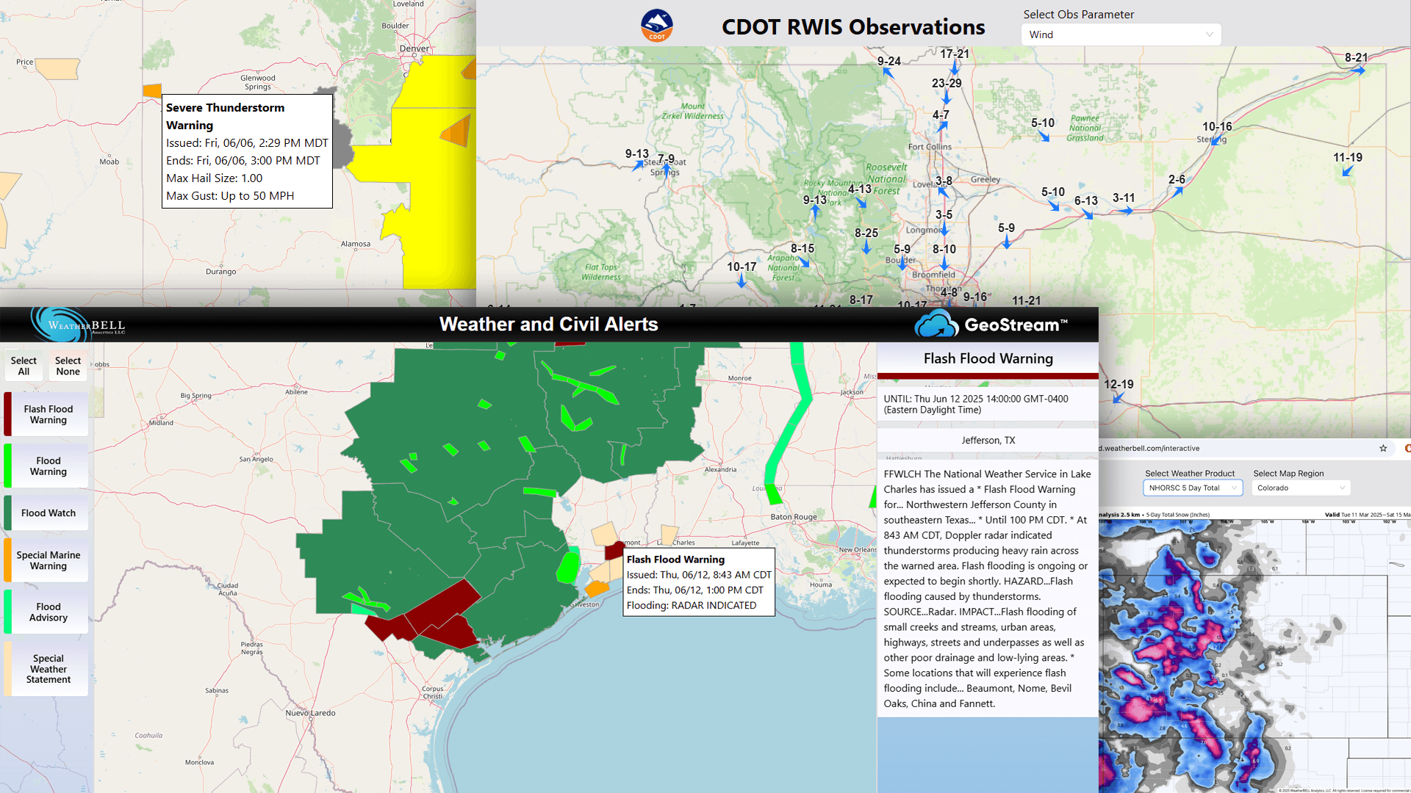Click the CDOT logo in the header

pyautogui.click(x=656, y=26)
